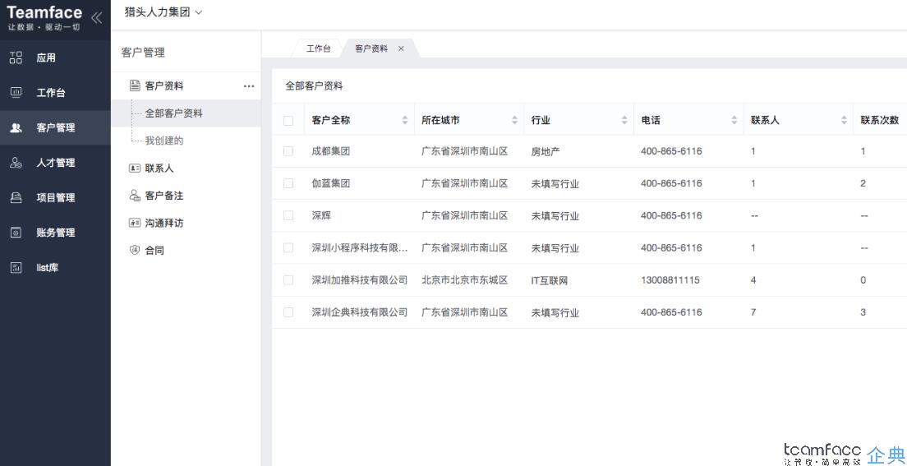Click the 客户资料 document icon
907x466 pixels.
click(135, 85)
